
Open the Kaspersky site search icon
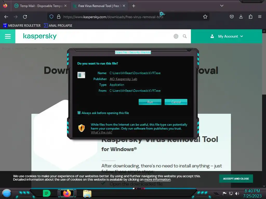click(x=185, y=36)
